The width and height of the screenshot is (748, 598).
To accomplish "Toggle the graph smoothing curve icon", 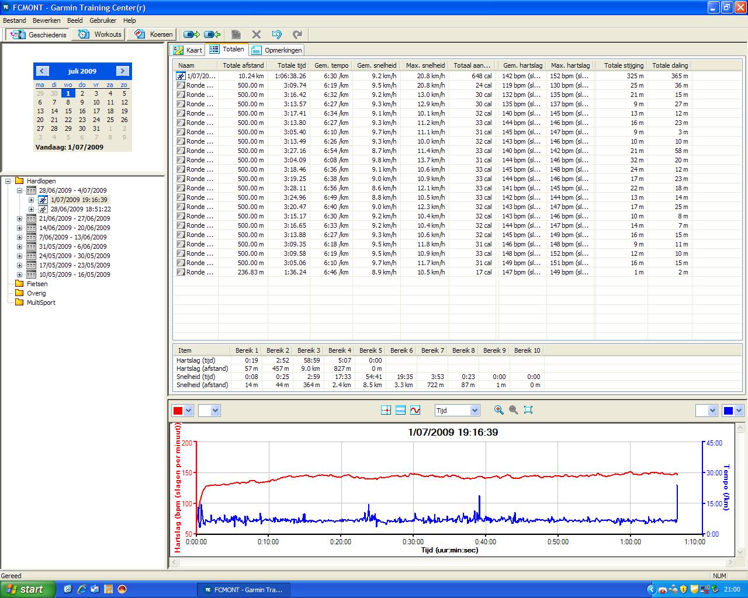I will tap(415, 411).
